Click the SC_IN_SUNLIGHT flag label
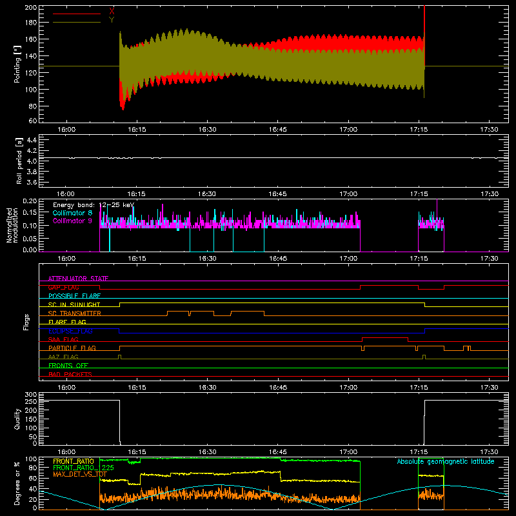The image size is (516, 516). click(x=74, y=304)
